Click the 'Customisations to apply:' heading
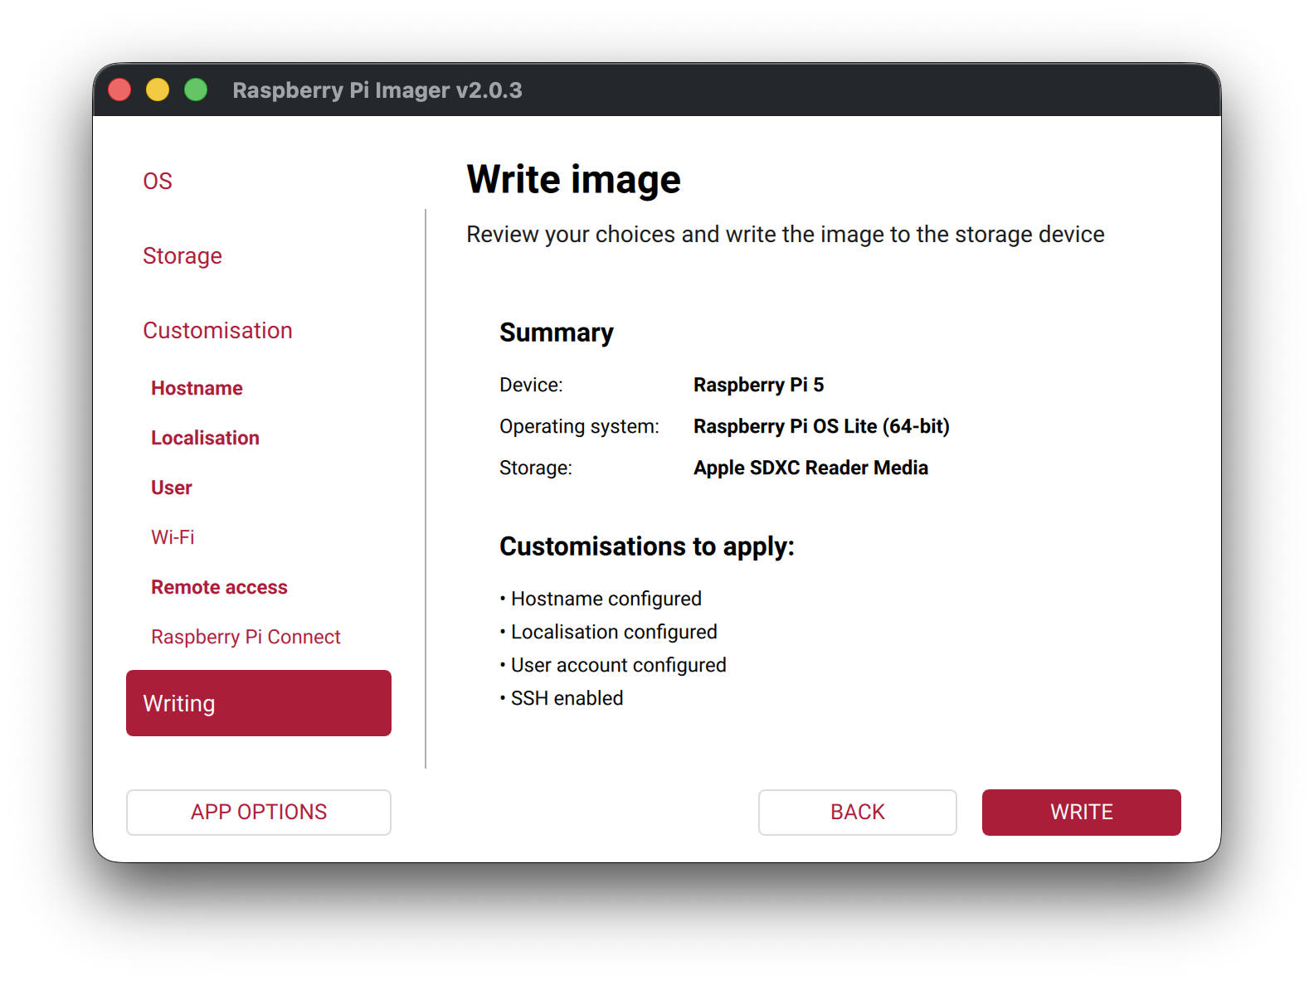Image resolution: width=1314 pixels, height=985 pixels. click(x=647, y=546)
